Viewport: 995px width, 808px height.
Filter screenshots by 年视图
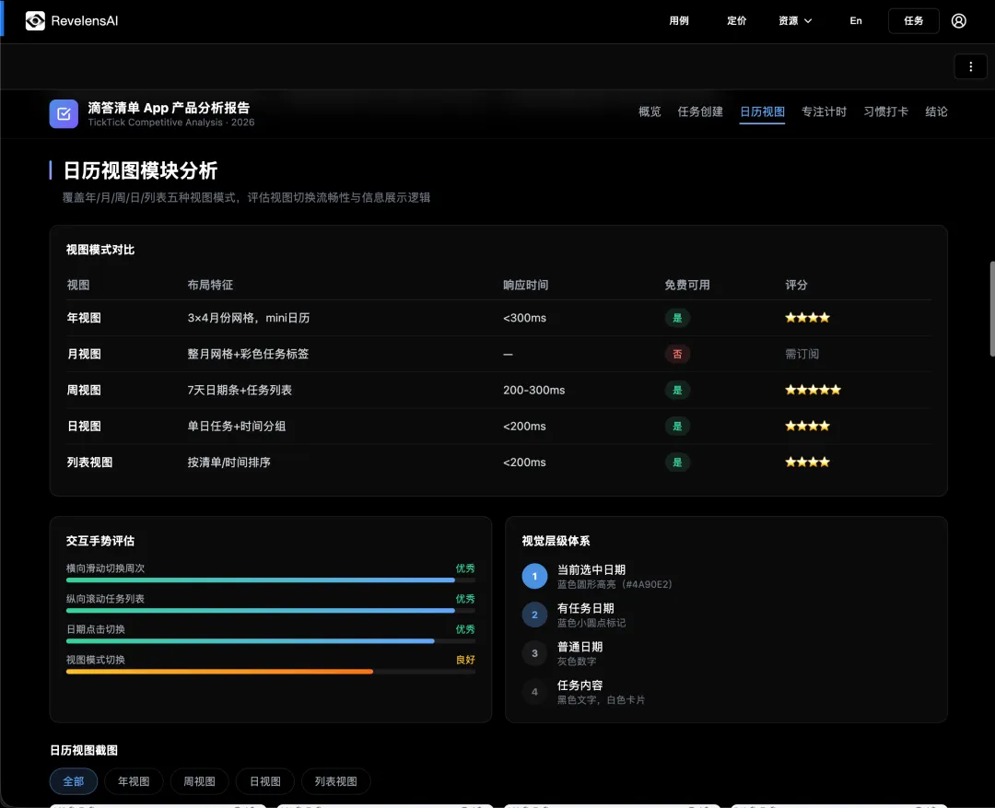tap(134, 781)
